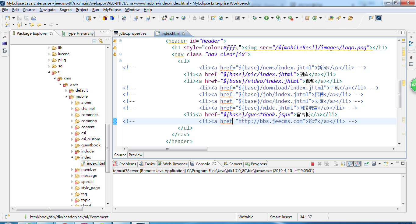The image size is (416, 224).
Task: Collapse the mobile folder node
Action: point(66,96)
